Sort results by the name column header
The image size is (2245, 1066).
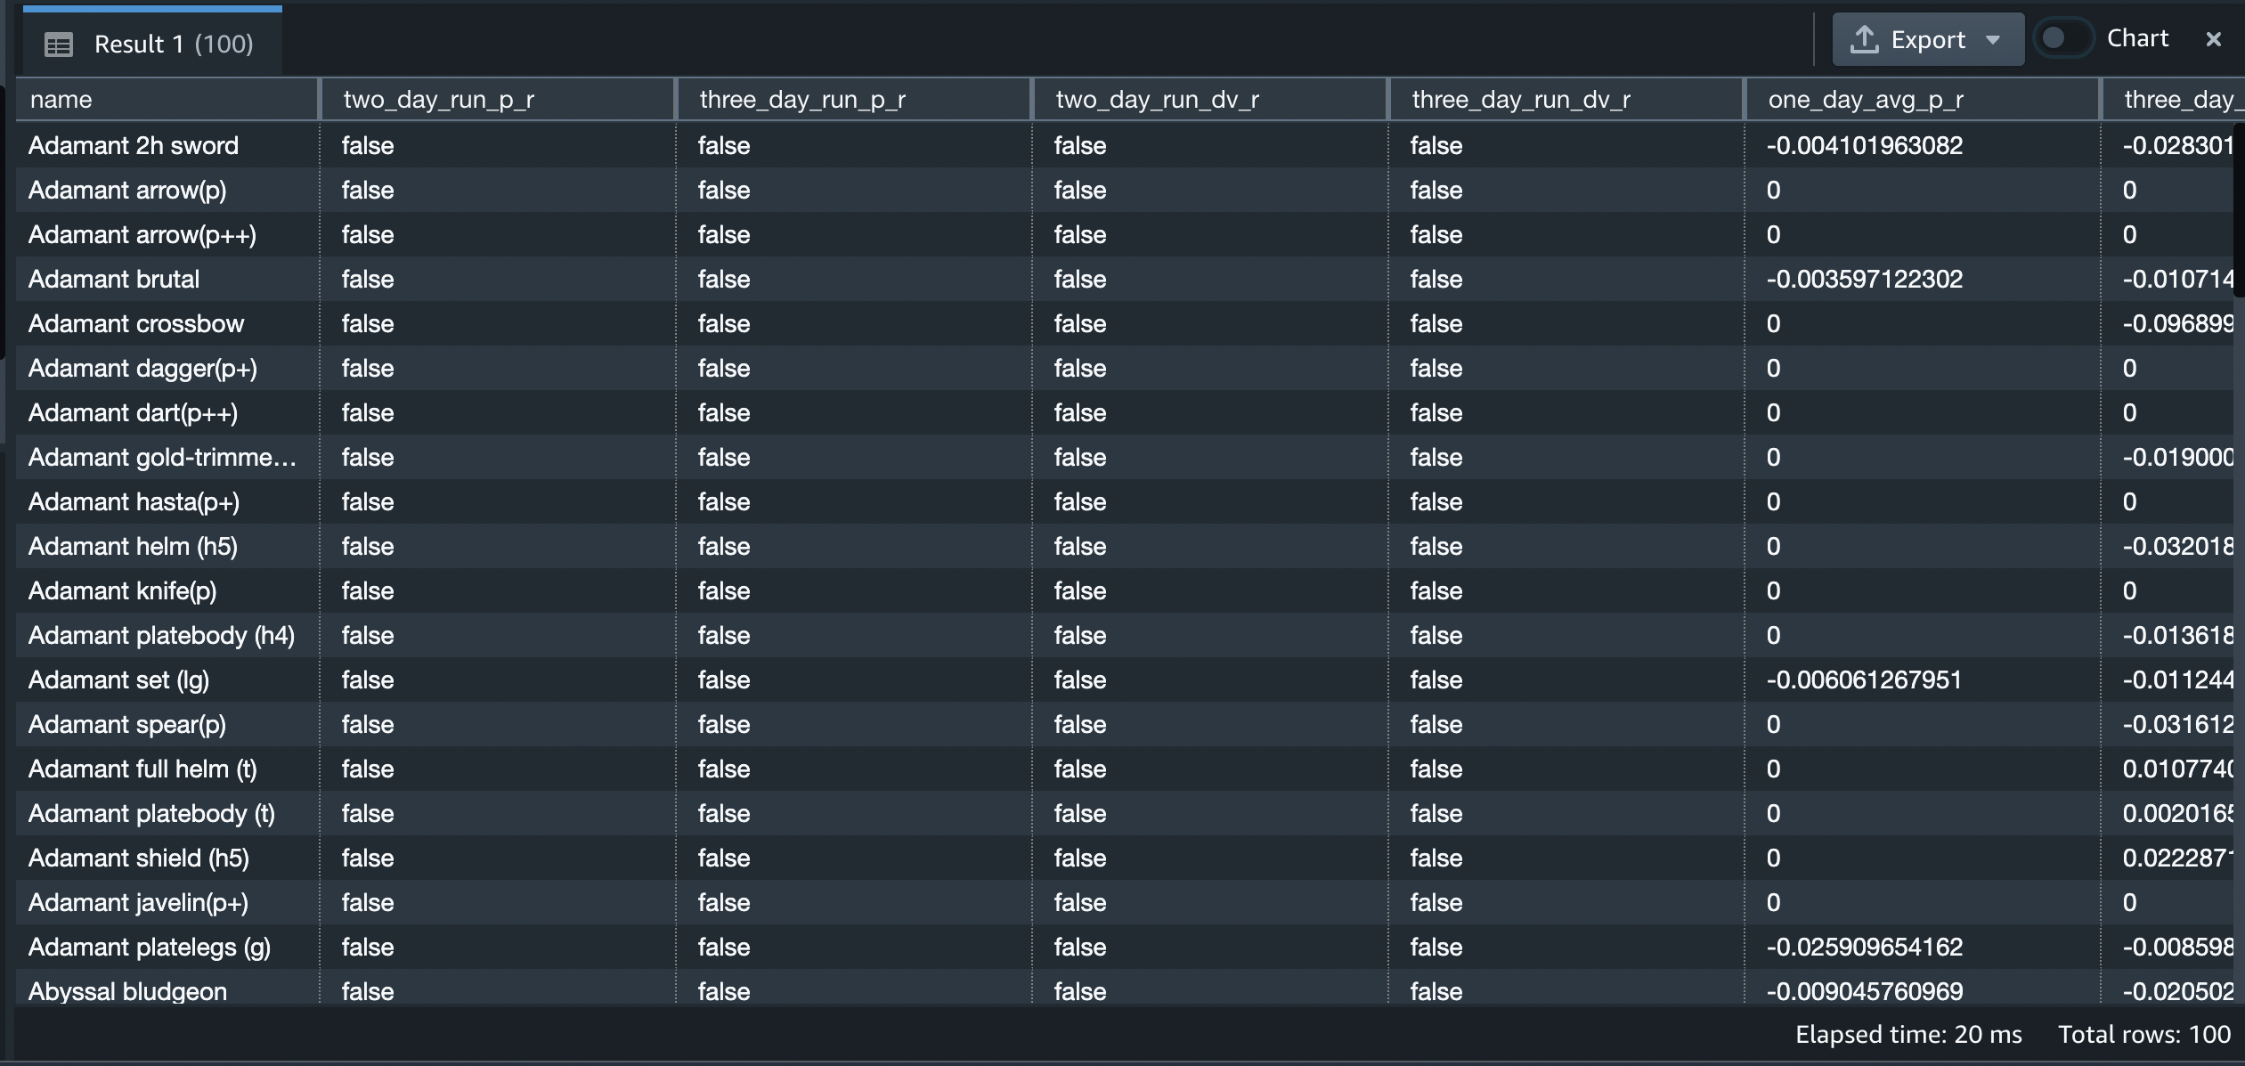tap(61, 99)
